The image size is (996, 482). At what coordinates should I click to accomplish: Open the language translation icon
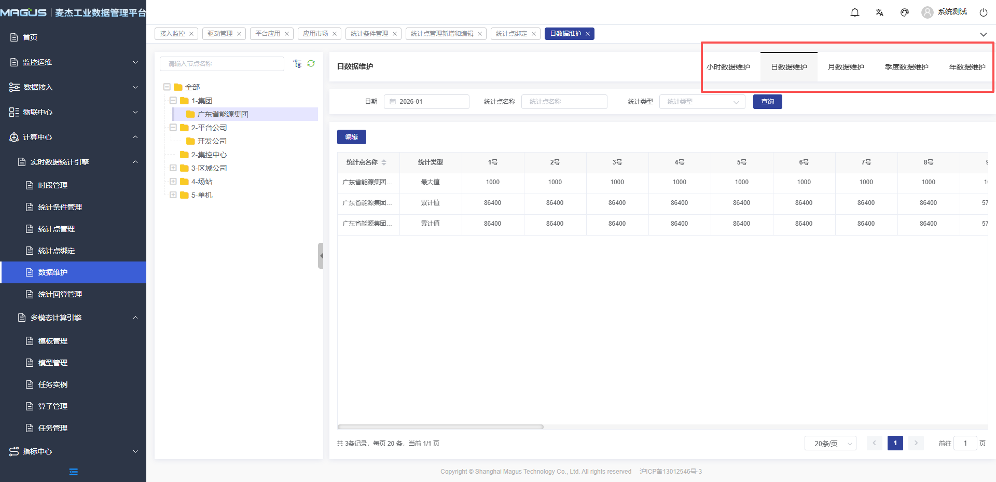880,12
